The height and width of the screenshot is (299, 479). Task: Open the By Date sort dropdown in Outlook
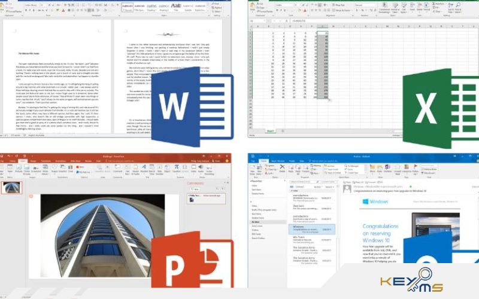pos(318,187)
